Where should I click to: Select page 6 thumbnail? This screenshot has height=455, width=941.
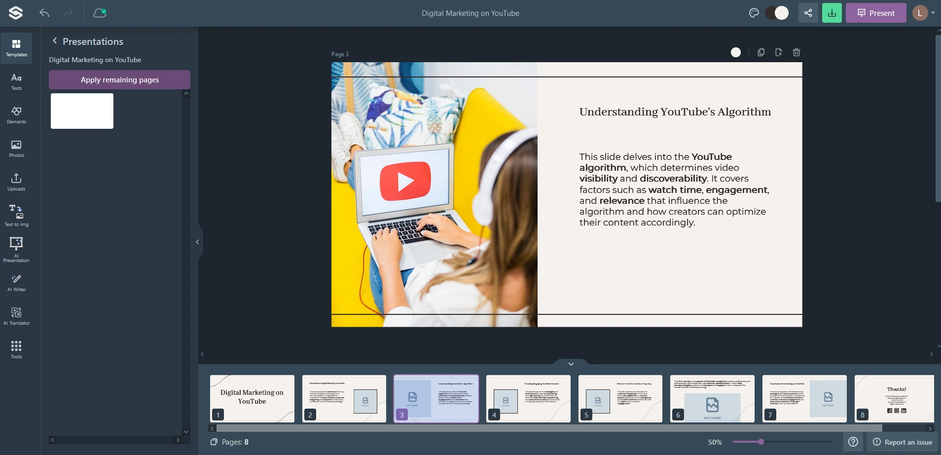[x=712, y=399]
